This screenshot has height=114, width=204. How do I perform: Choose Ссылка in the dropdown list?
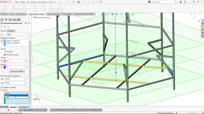coord(16,96)
